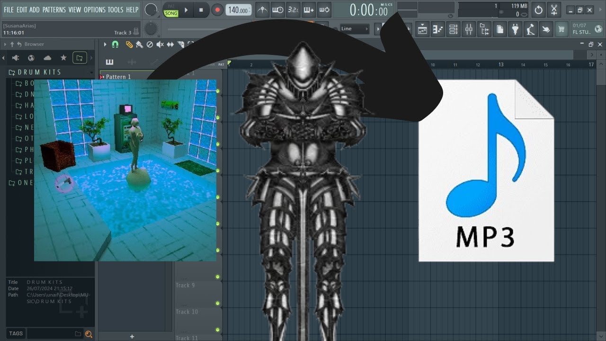606x341 pixels.
Task: Open playlist options menu arrow
Action: (x=105, y=44)
